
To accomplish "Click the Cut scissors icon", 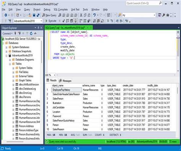I will (x=81, y=15).
